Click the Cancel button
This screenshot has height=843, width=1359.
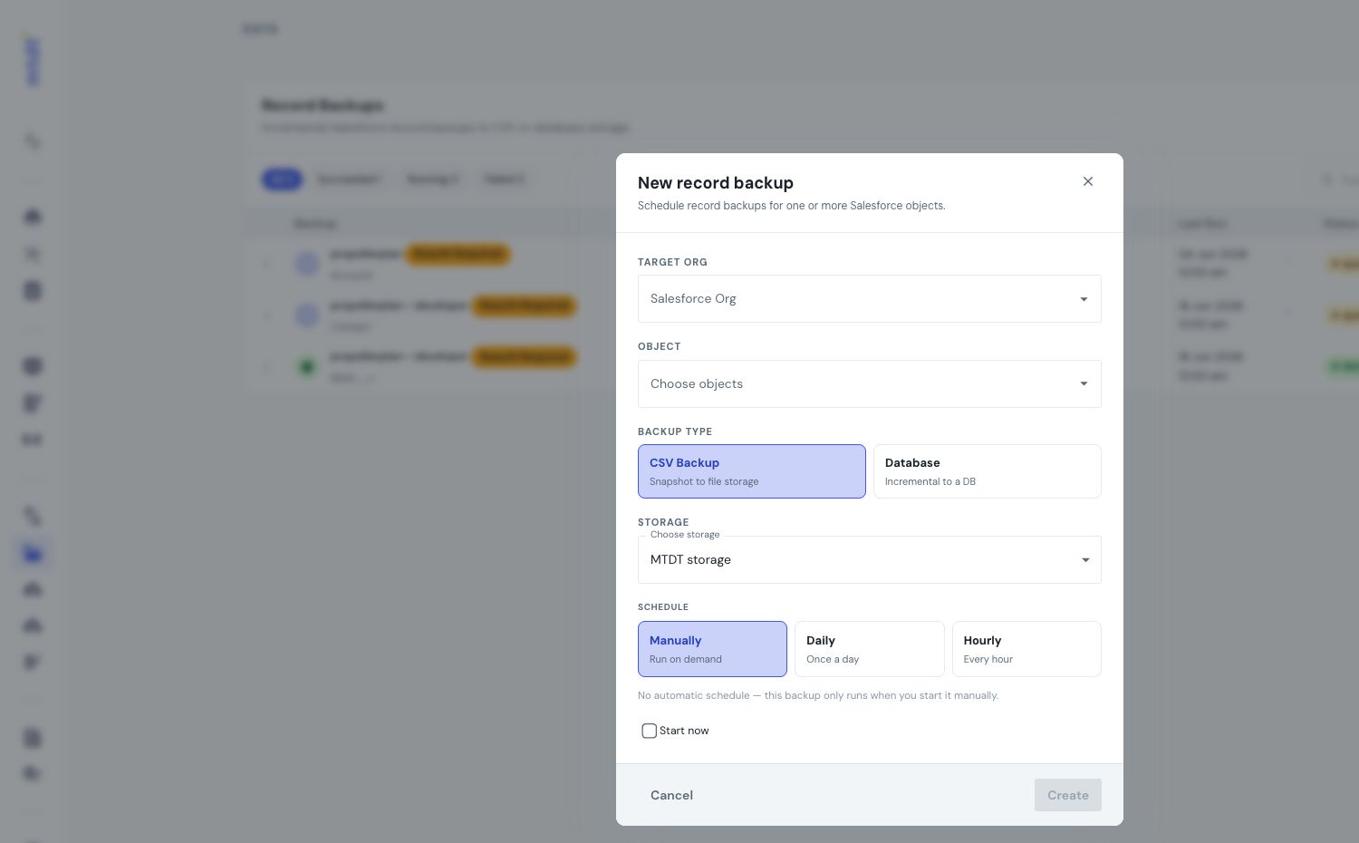[x=671, y=795]
